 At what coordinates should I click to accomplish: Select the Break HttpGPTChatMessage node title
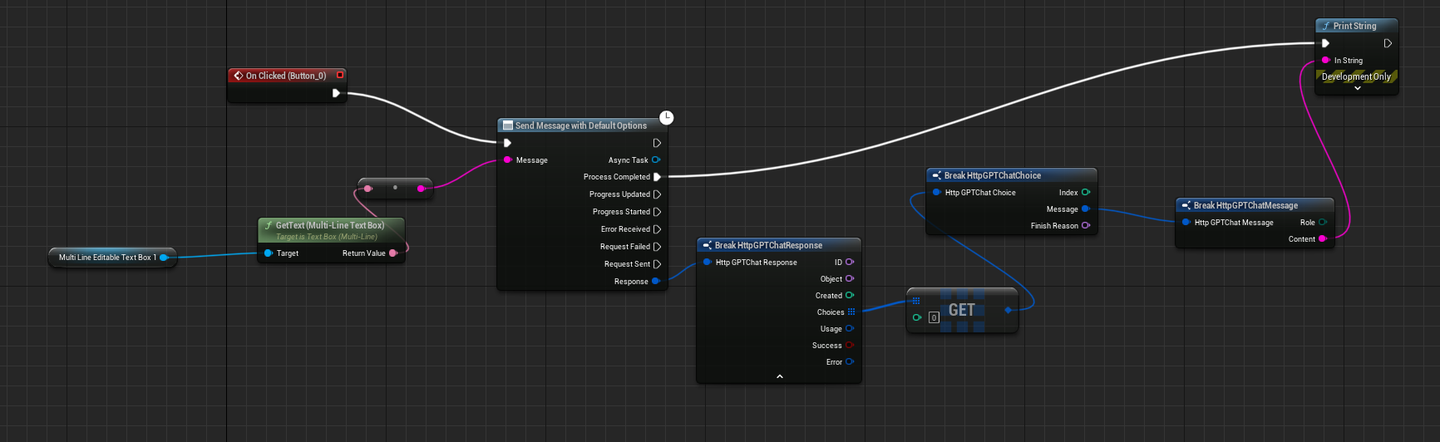1245,205
